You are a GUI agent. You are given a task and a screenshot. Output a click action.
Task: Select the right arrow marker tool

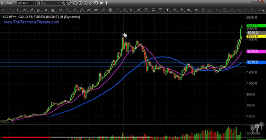[x=189, y=10]
